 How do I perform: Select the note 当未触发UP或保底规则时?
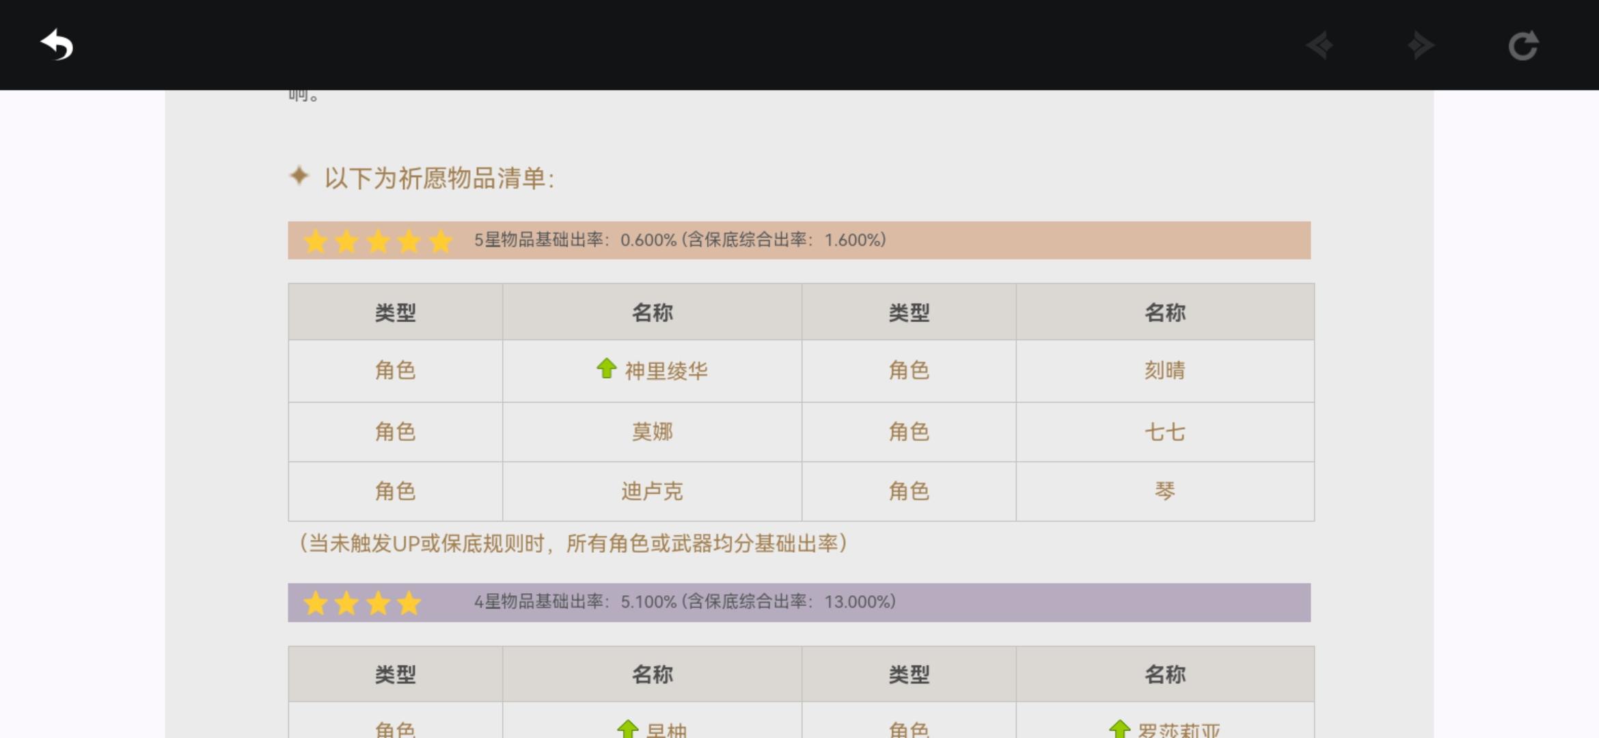(573, 543)
